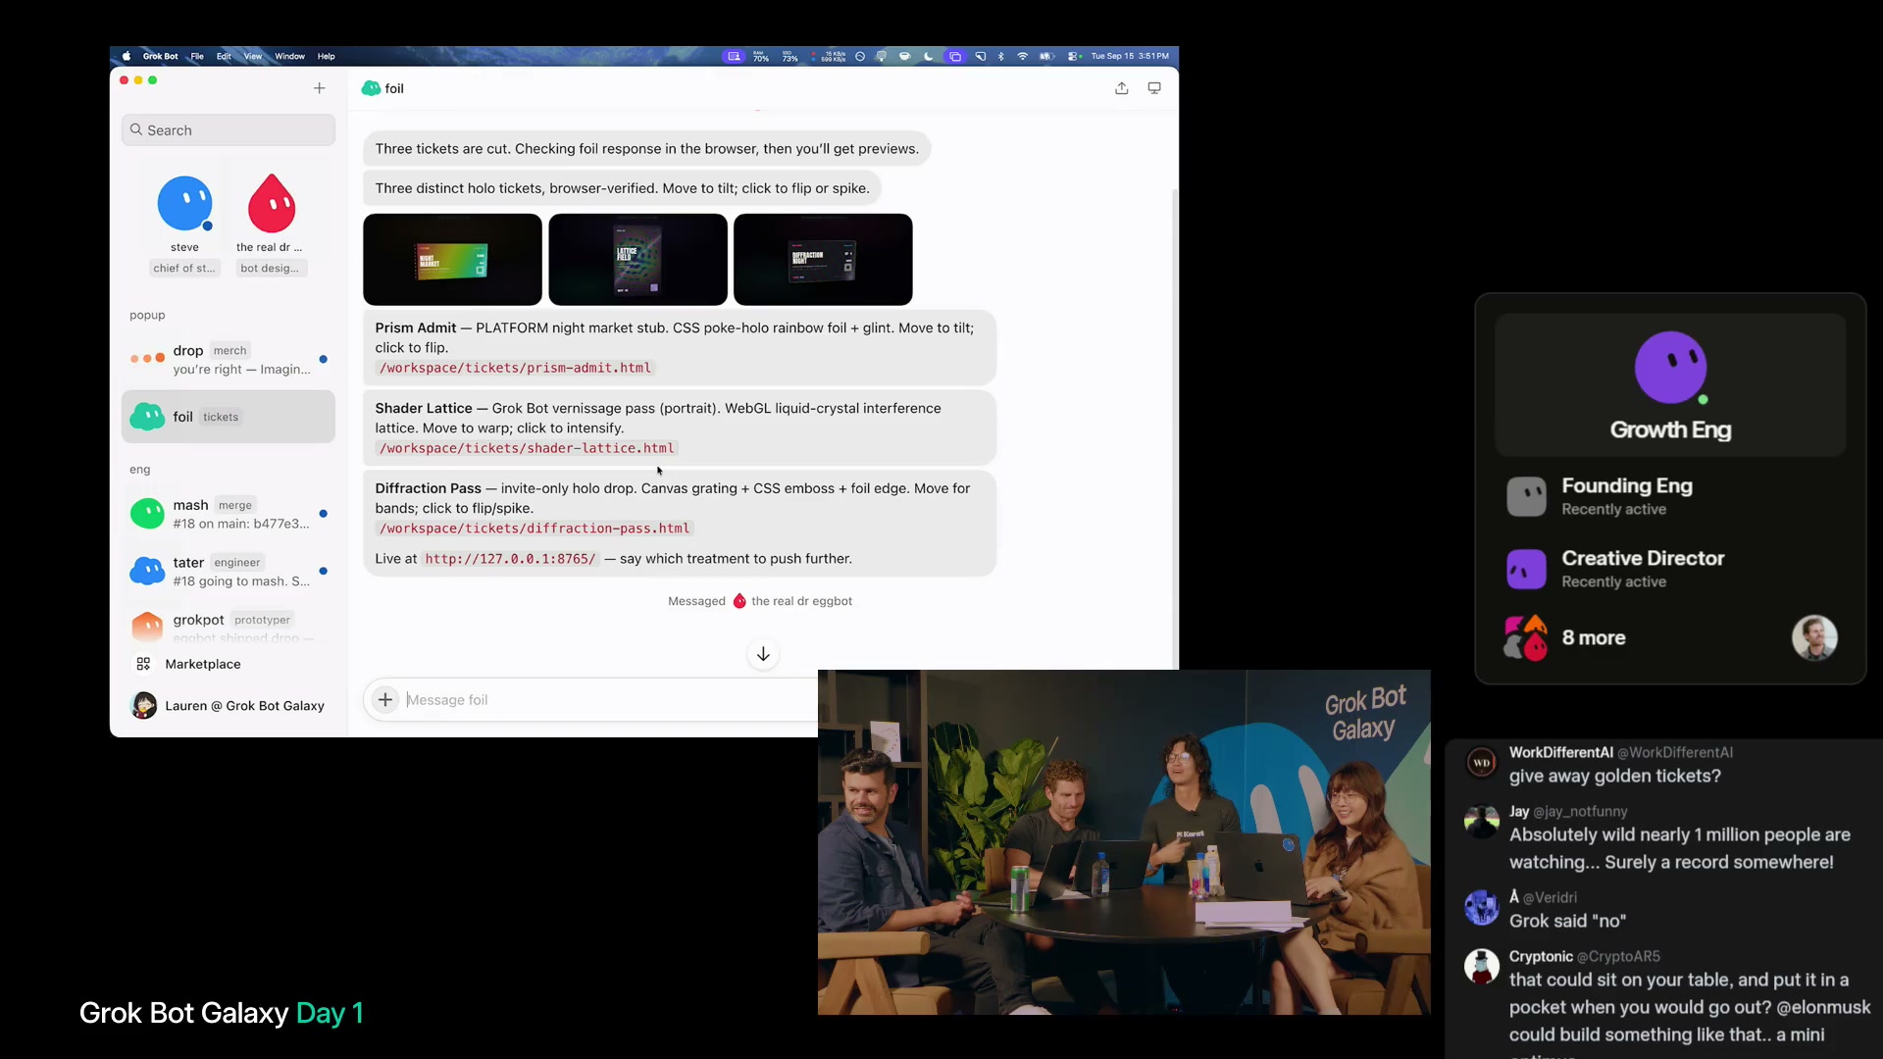The width and height of the screenshot is (1883, 1059).
Task: Click the share icon in chat header
Action: click(1122, 88)
